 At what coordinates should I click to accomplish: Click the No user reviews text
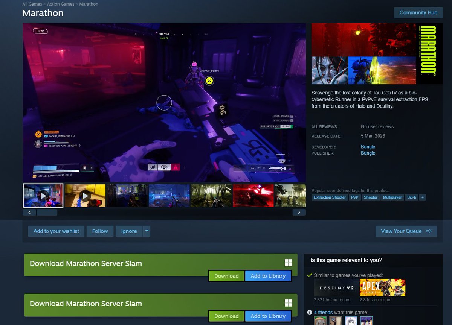[x=377, y=127]
